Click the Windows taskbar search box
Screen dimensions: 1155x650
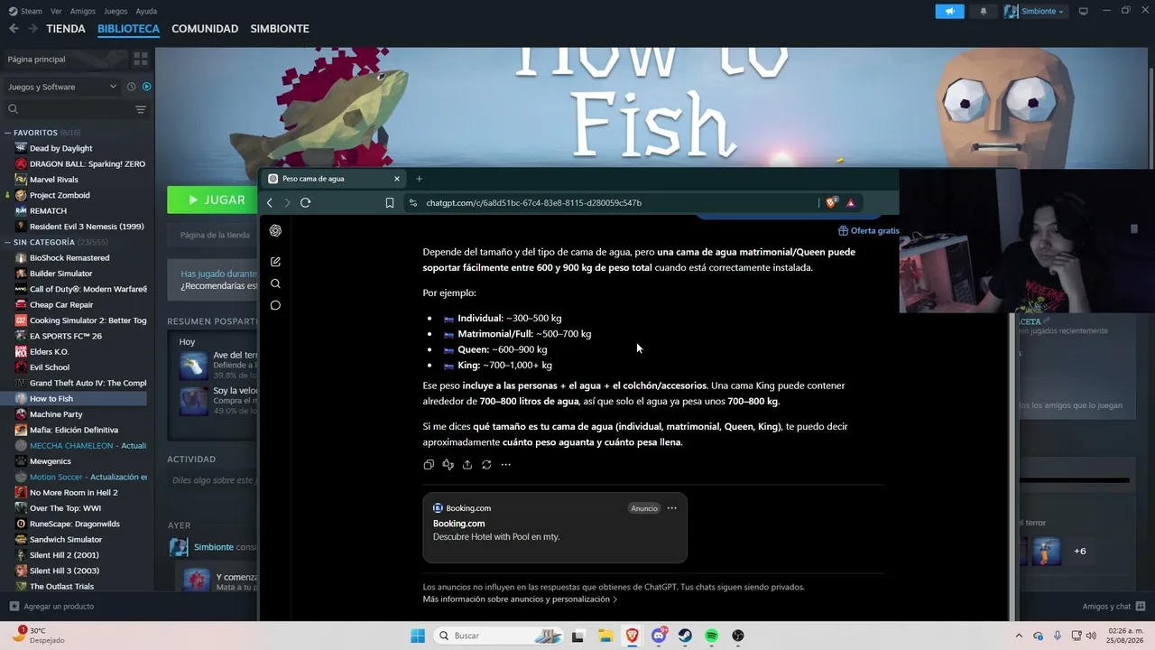point(496,636)
